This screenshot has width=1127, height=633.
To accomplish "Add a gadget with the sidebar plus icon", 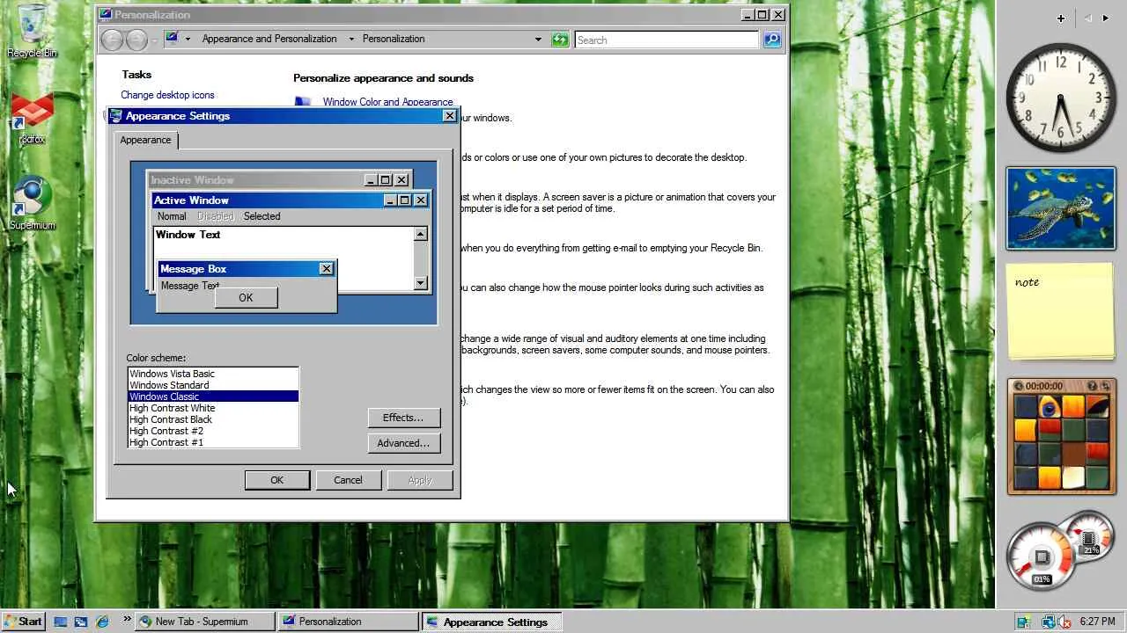I will (x=1061, y=18).
